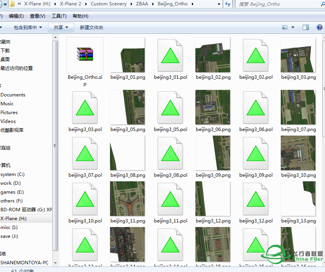325x272 pixels.
Task: Open the view options dropdown arrow
Action: pos(293,27)
